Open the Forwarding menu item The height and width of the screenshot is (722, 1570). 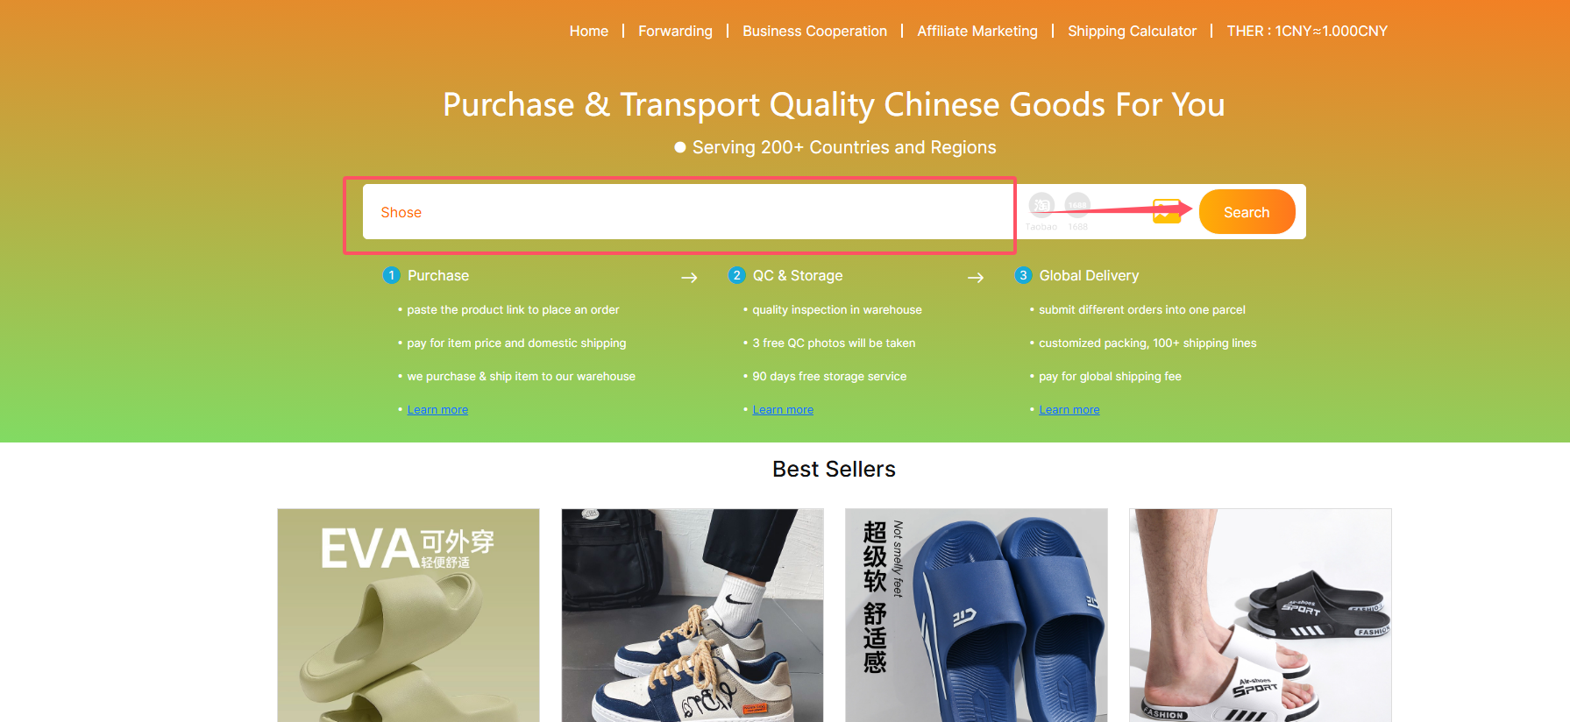pos(675,31)
